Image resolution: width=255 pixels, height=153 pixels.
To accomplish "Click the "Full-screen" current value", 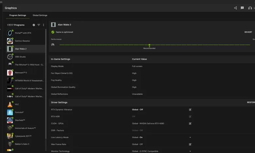I will coord(137,66).
